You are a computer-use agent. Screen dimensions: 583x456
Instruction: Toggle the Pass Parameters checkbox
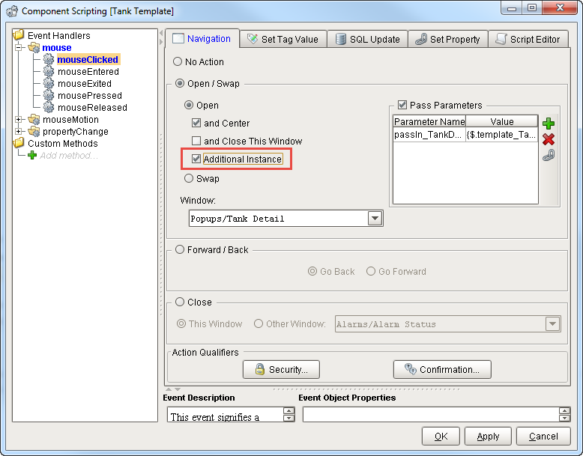pyautogui.click(x=402, y=105)
